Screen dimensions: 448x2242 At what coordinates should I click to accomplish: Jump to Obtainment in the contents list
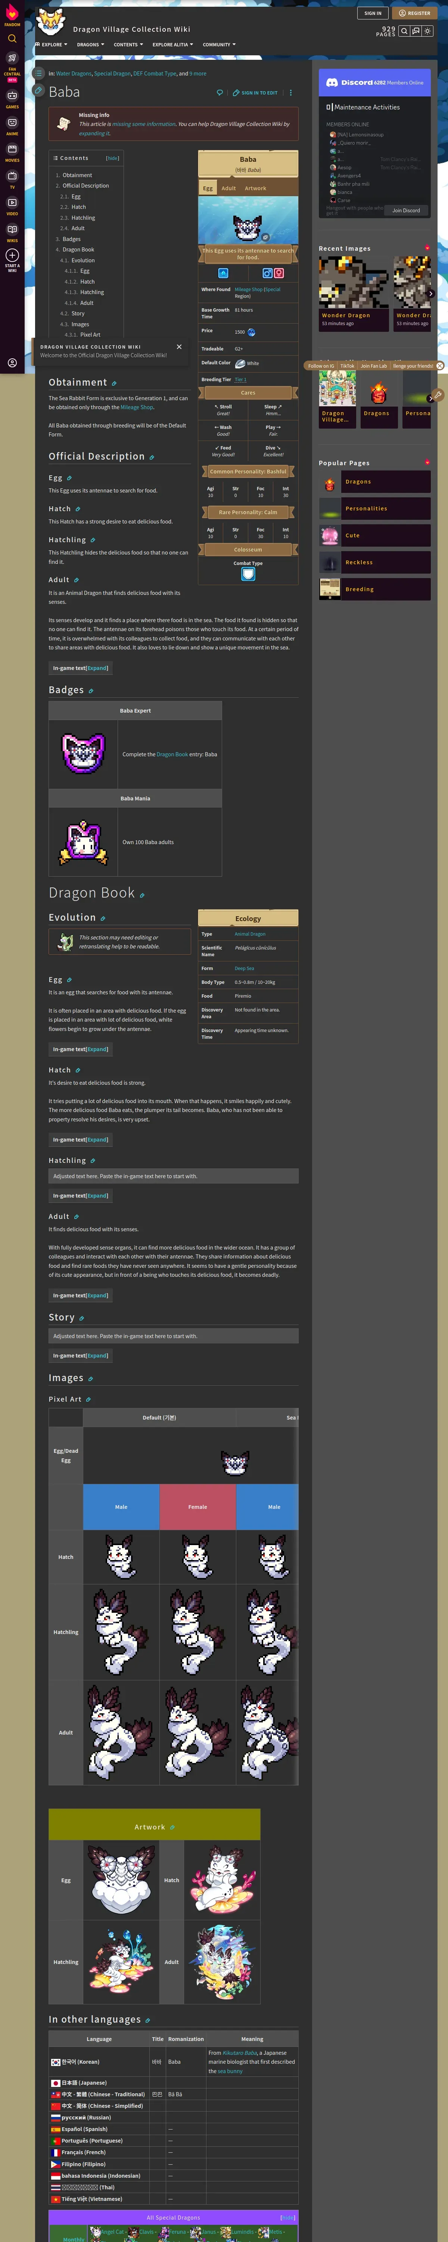coord(77,175)
